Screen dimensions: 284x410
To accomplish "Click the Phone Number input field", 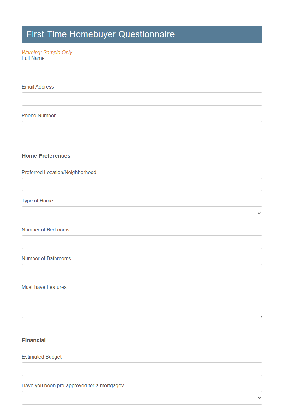I will [142, 128].
